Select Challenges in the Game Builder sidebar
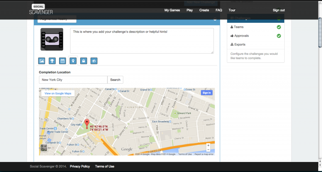322x172 pixels. (x=256, y=18)
